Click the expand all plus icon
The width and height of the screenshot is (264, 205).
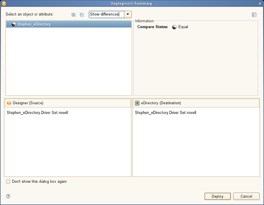coord(74,15)
